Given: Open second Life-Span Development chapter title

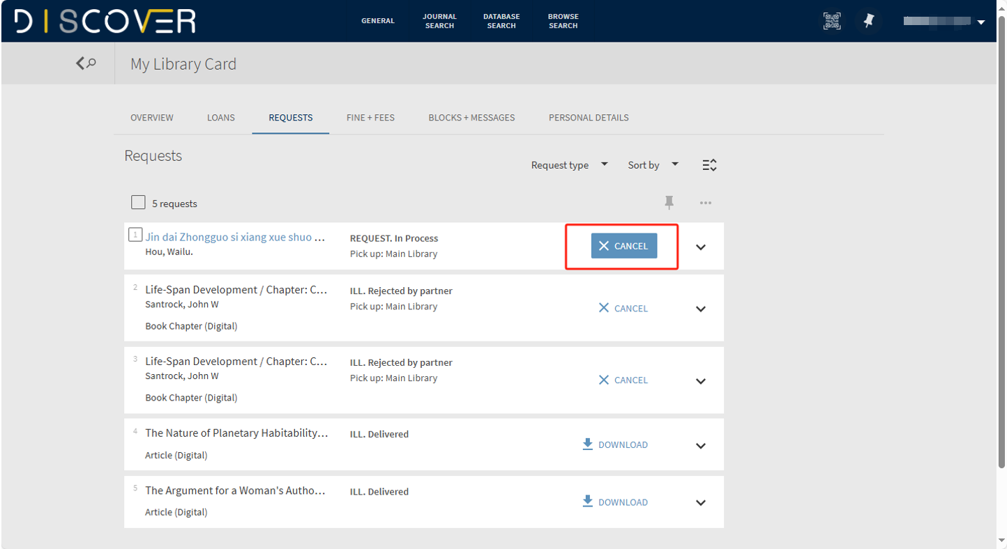Looking at the screenshot, I should 236,289.
